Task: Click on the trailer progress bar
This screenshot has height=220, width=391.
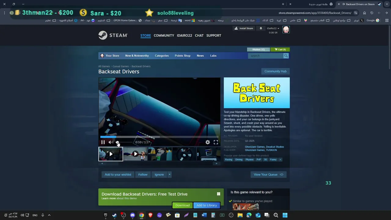Action: (x=159, y=137)
